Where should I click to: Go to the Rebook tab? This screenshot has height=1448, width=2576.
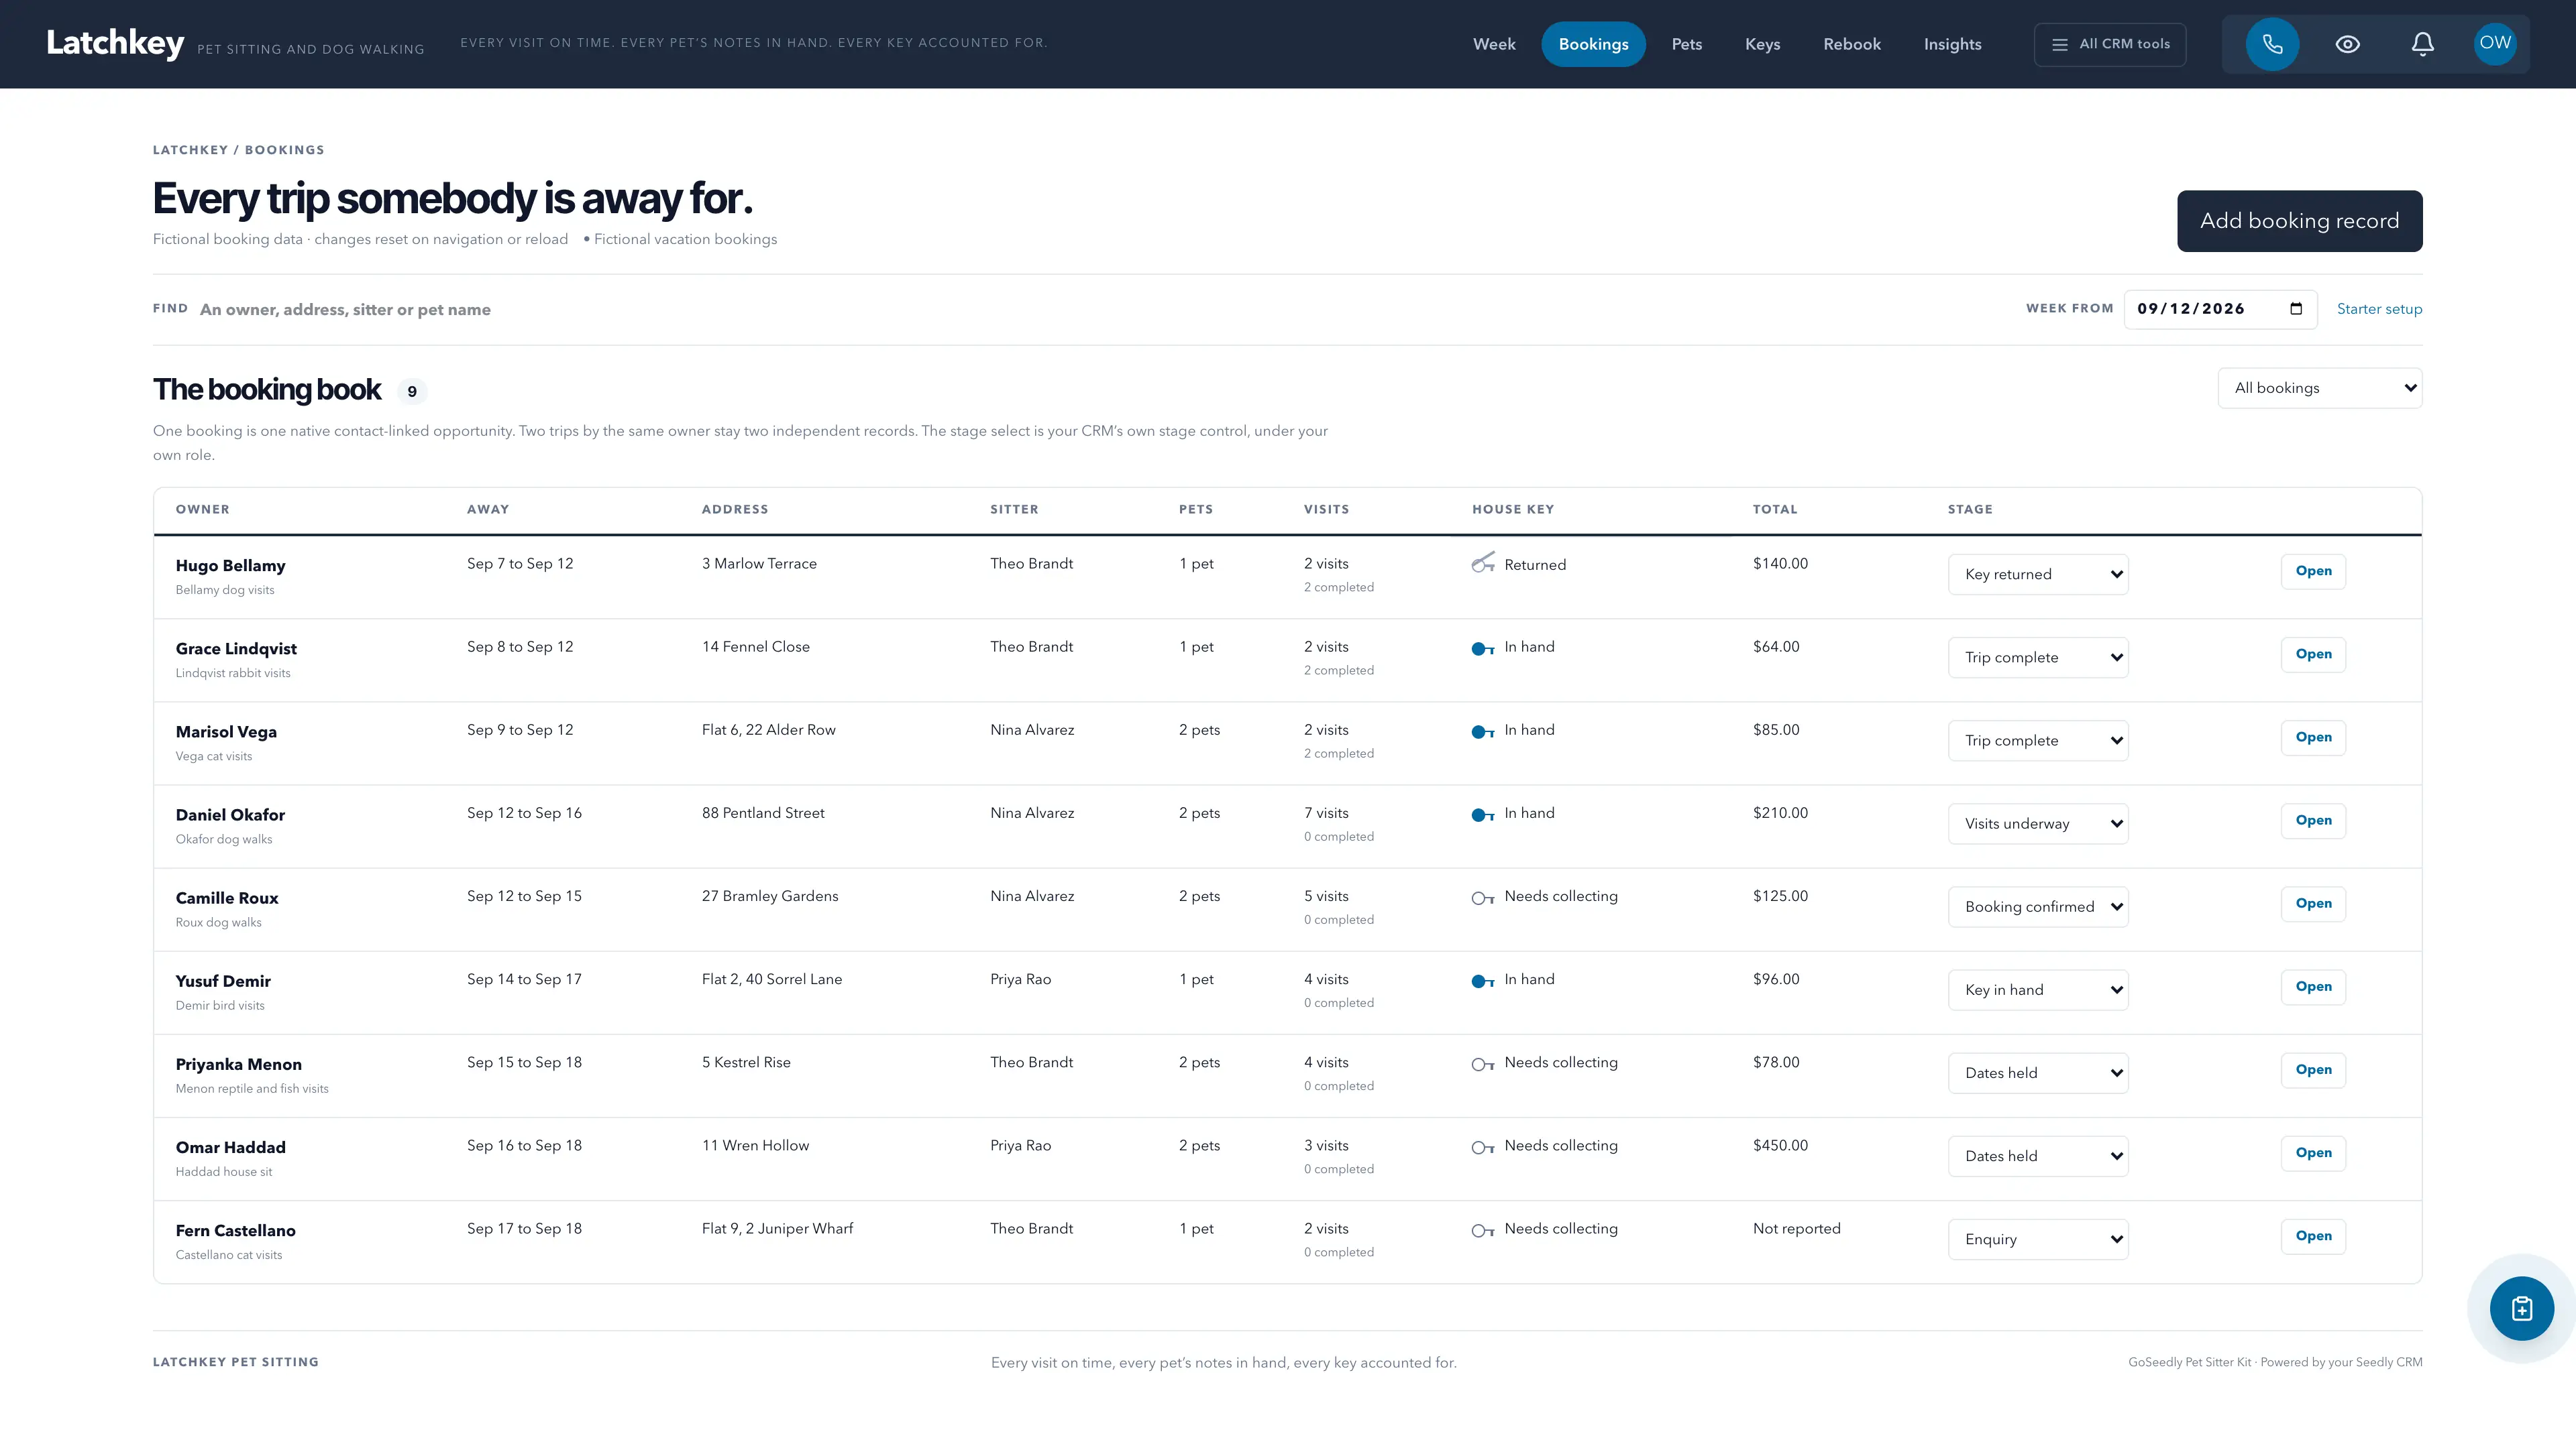1851,44
